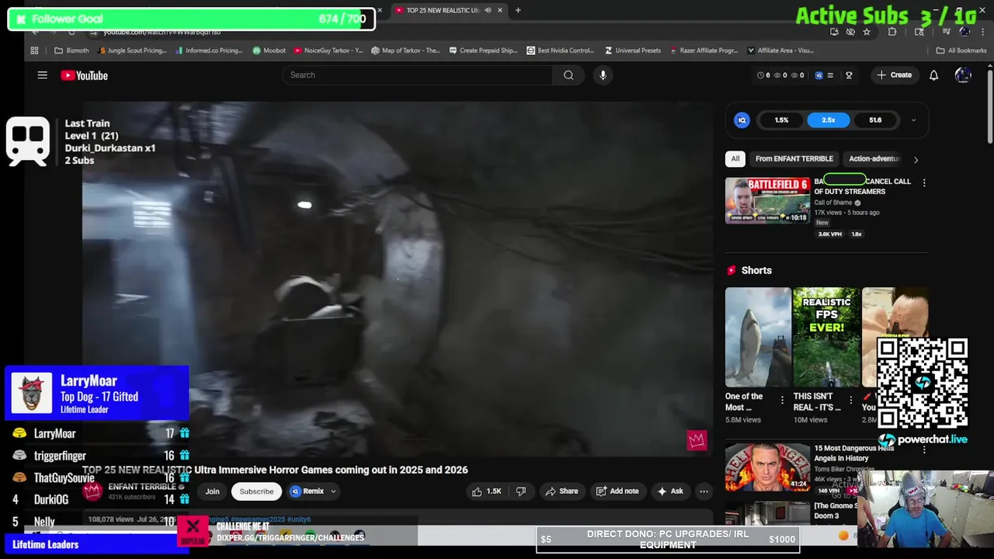Open YouTube notifications bell
The height and width of the screenshot is (559, 994).
933,75
